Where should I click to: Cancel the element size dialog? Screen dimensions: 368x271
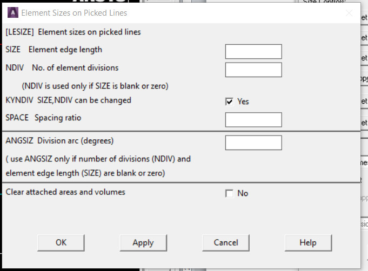226,242
